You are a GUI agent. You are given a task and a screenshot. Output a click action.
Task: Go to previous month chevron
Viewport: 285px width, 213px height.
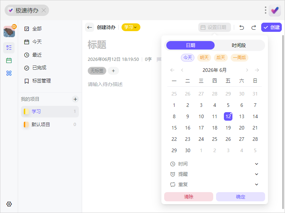[x=182, y=70]
